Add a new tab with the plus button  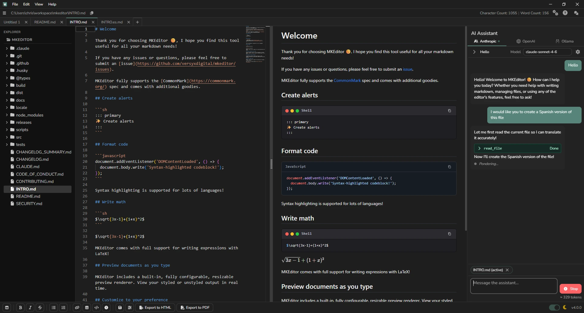(x=137, y=22)
